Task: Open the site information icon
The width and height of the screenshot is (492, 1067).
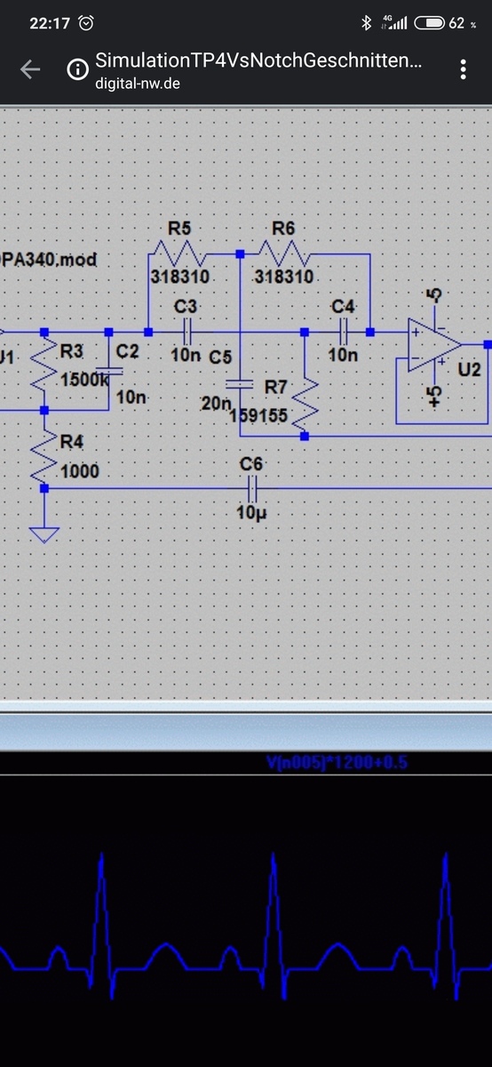Action: (78, 70)
